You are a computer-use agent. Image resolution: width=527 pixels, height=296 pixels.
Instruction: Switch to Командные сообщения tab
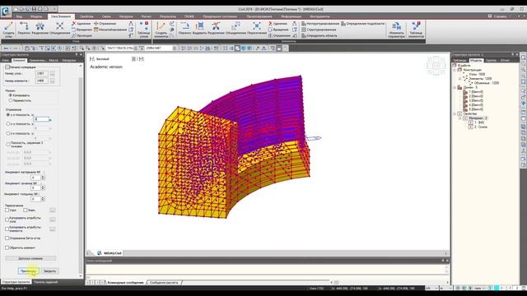tap(125, 283)
